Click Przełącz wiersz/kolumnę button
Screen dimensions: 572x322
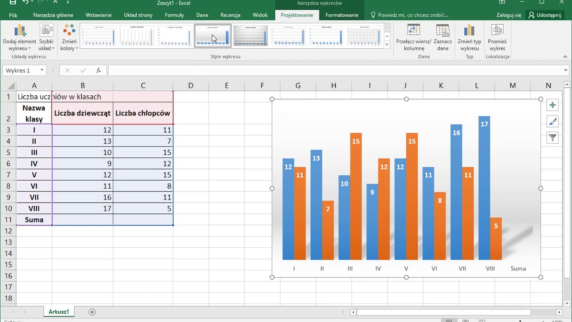tap(413, 38)
